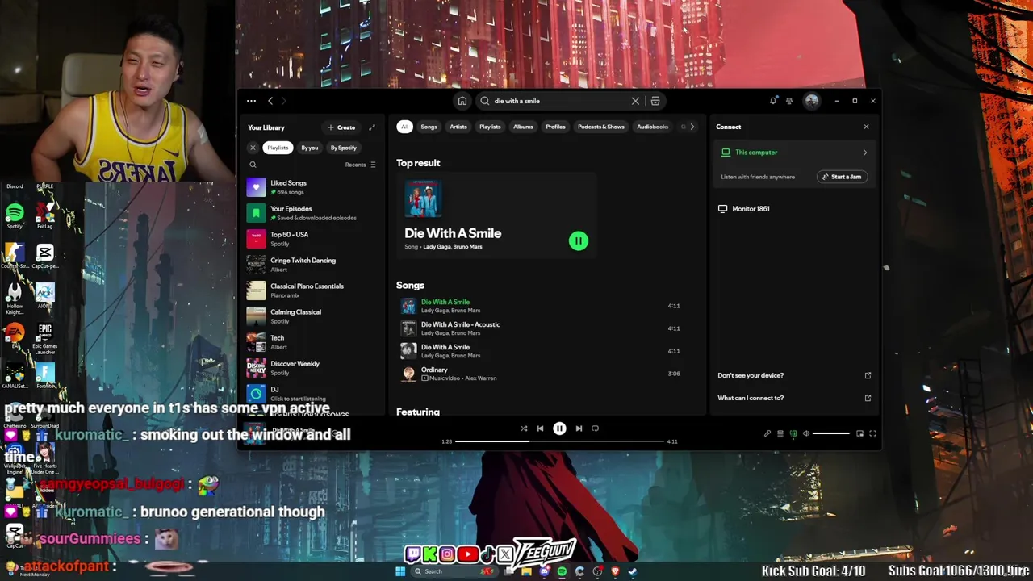1033x581 pixels.
Task: Search in Your Library magnifier icon
Action: click(x=253, y=165)
